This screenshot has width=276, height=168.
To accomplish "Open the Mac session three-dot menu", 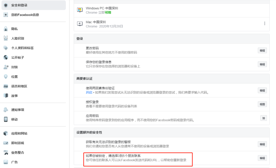I will pos(264,23).
